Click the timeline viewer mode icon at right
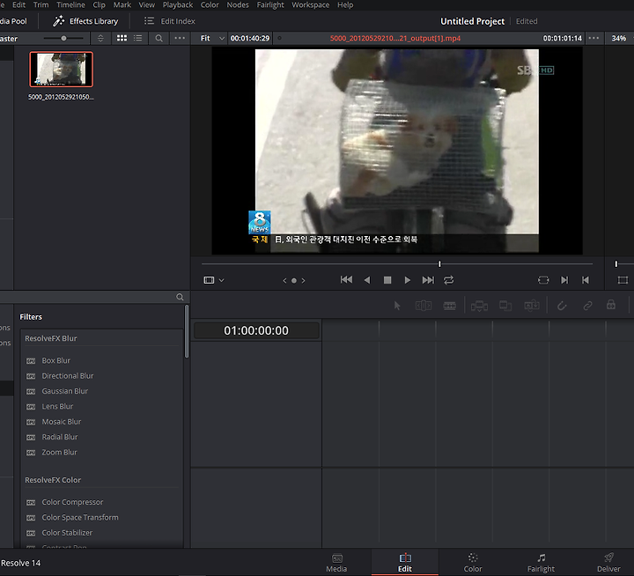Screen dimensions: 634x576 coord(623,280)
